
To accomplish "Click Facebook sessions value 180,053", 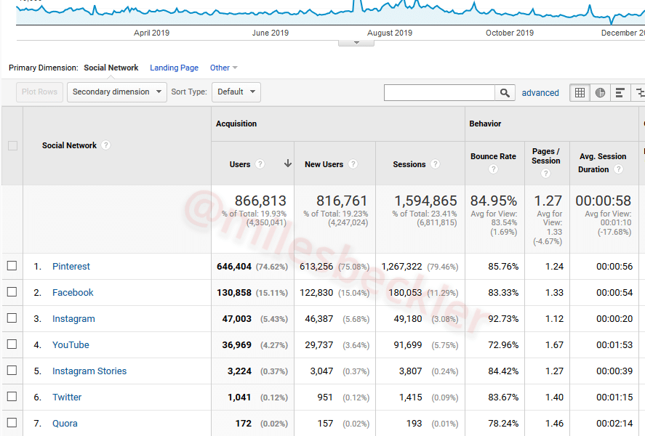I will pos(405,293).
